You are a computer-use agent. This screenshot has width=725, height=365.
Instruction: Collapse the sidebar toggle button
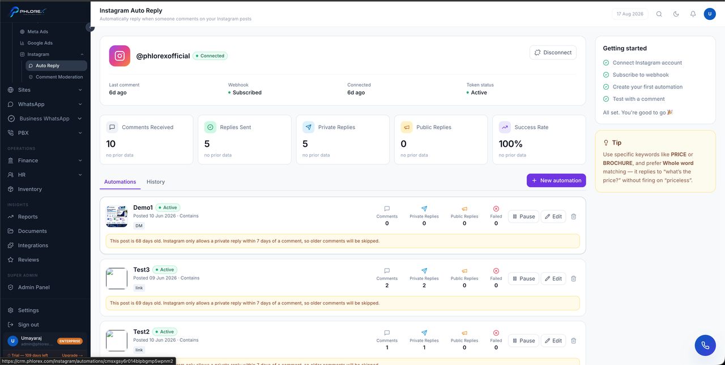89,27
